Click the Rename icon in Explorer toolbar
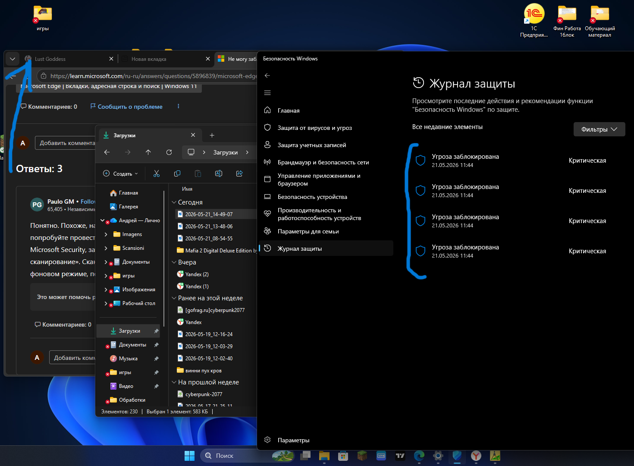This screenshot has height=466, width=634. point(219,173)
